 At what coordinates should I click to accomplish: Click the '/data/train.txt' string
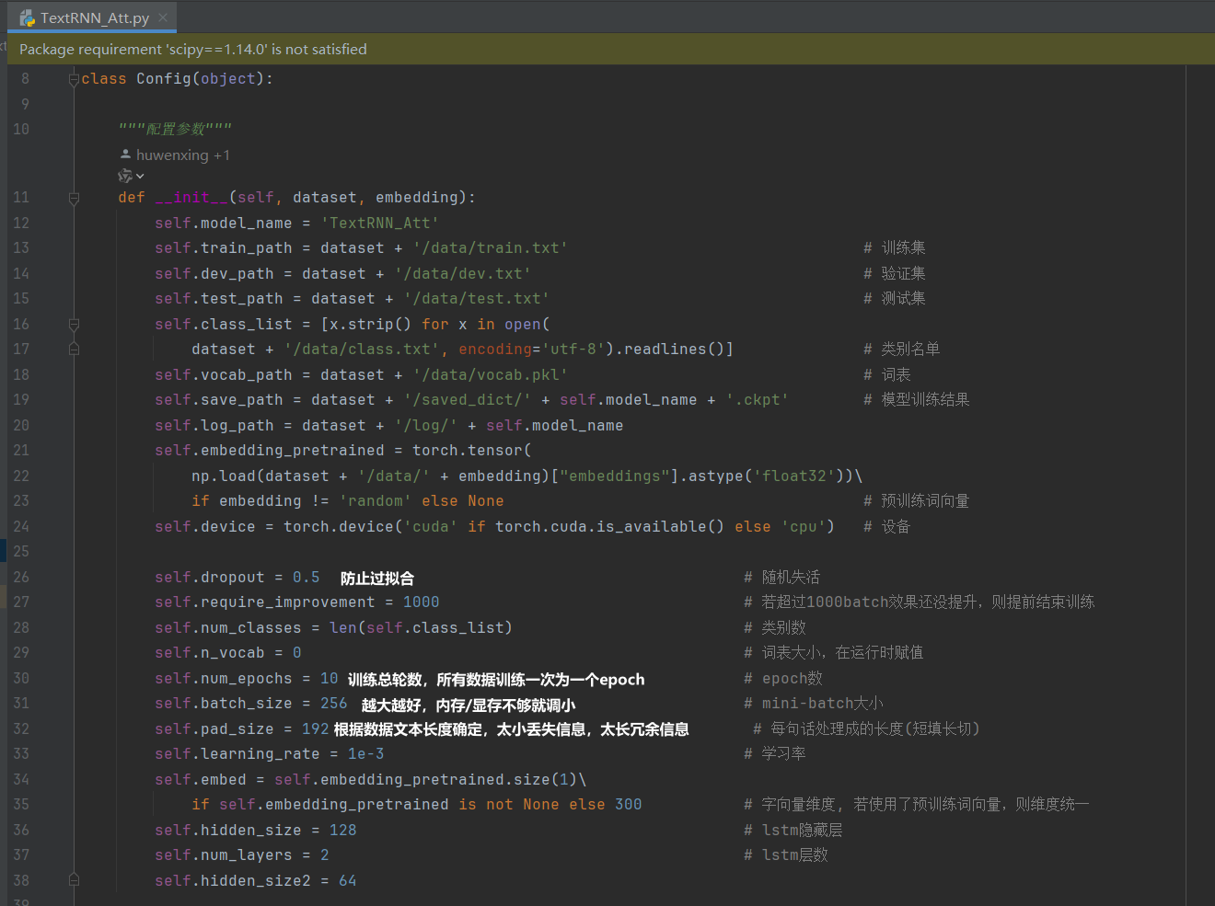click(490, 248)
